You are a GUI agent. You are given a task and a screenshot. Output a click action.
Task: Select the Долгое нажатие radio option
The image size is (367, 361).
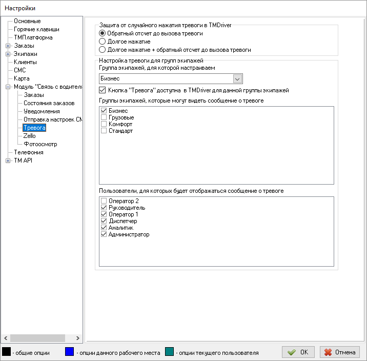[x=103, y=42]
